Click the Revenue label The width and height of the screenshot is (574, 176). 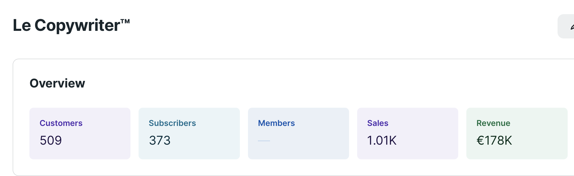[x=493, y=123]
